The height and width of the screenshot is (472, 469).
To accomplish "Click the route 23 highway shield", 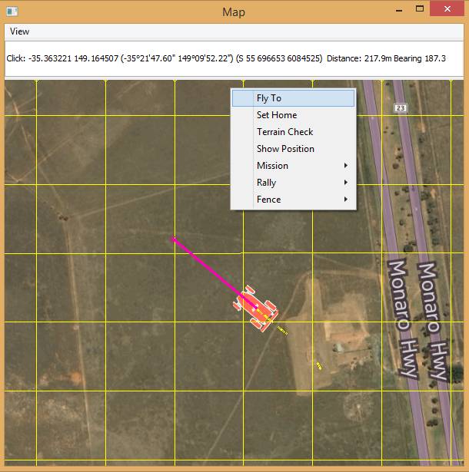I will coord(400,108).
